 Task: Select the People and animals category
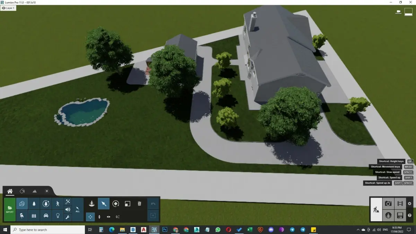click(x=58, y=203)
